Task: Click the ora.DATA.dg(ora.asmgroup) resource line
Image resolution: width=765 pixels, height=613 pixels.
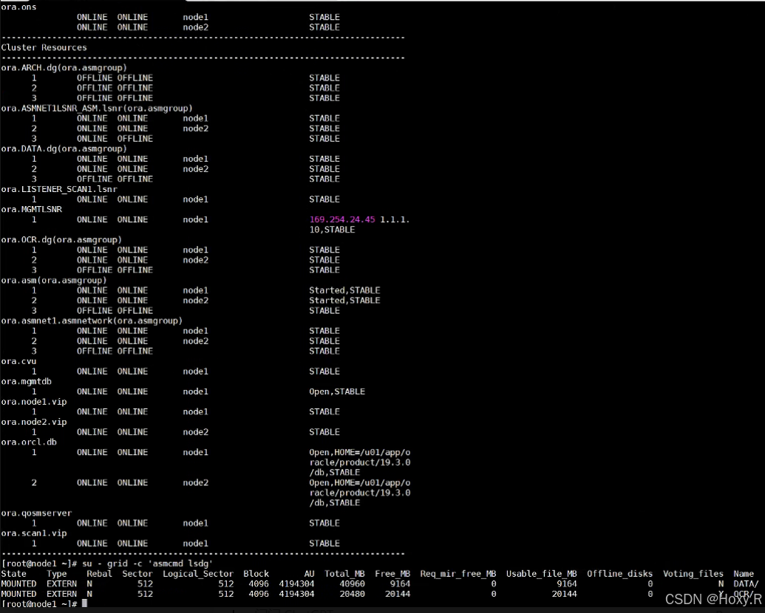Action: click(64, 148)
